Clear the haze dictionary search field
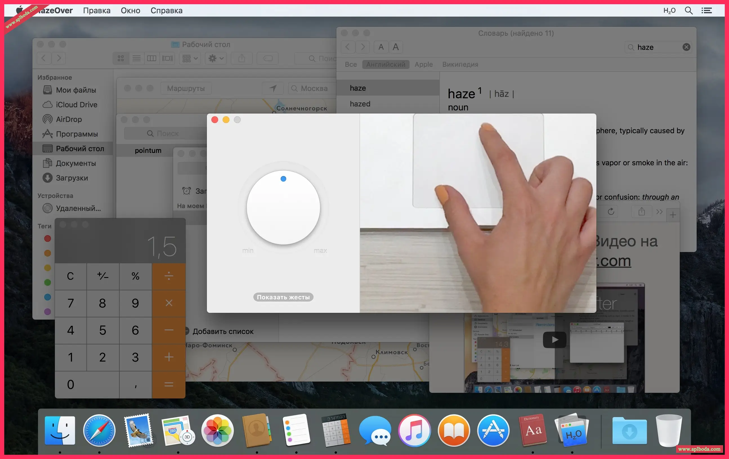The height and width of the screenshot is (459, 729). (x=686, y=47)
